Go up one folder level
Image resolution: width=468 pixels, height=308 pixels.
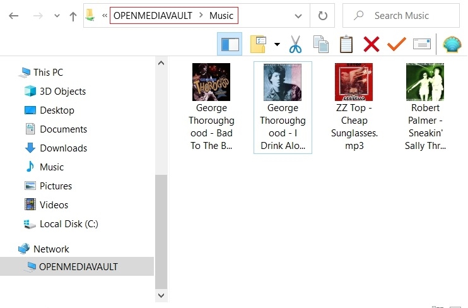click(73, 16)
